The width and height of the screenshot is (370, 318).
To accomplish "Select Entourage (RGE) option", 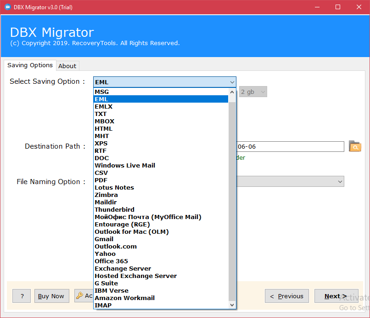I will (161, 224).
